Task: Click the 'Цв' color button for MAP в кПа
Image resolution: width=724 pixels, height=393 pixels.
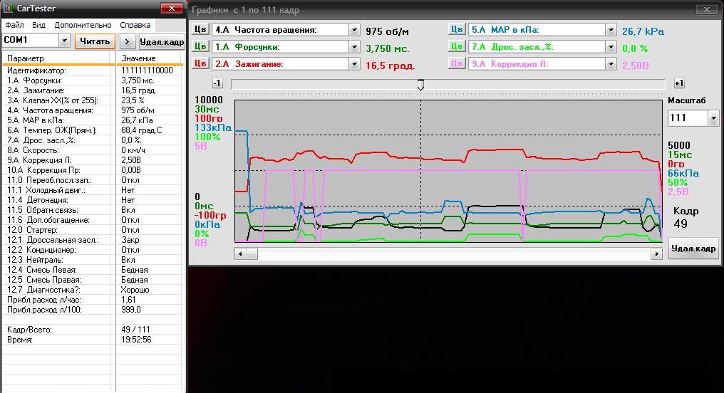Action: [x=457, y=30]
